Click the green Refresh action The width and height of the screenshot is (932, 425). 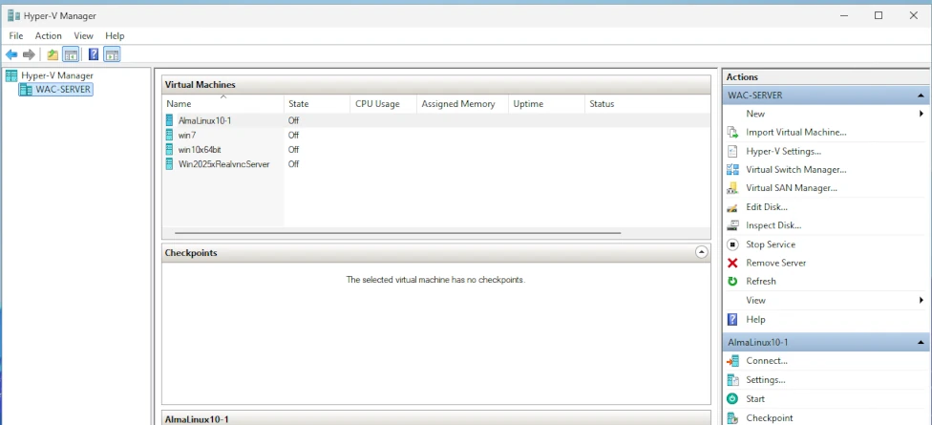(x=760, y=282)
